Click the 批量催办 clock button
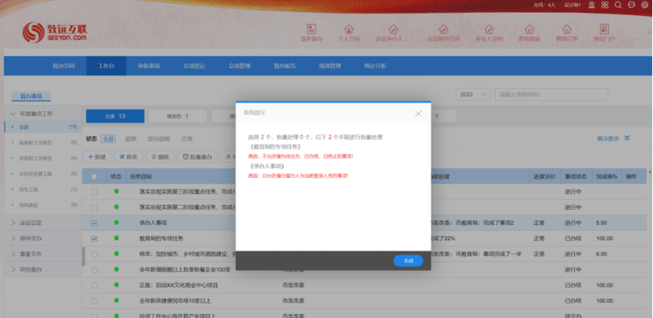653x318 pixels. (198, 157)
